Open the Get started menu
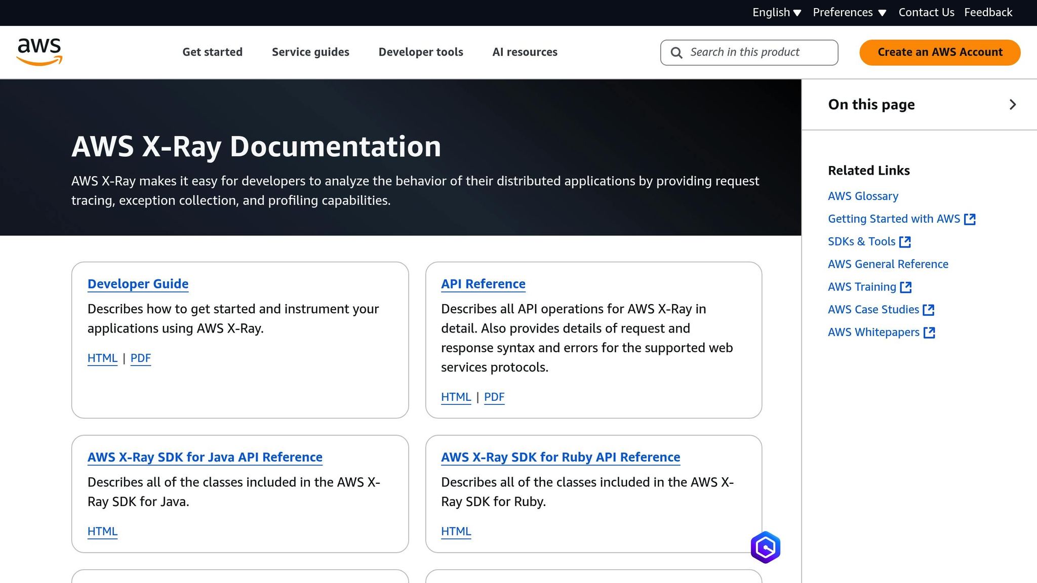1037x583 pixels. point(212,52)
